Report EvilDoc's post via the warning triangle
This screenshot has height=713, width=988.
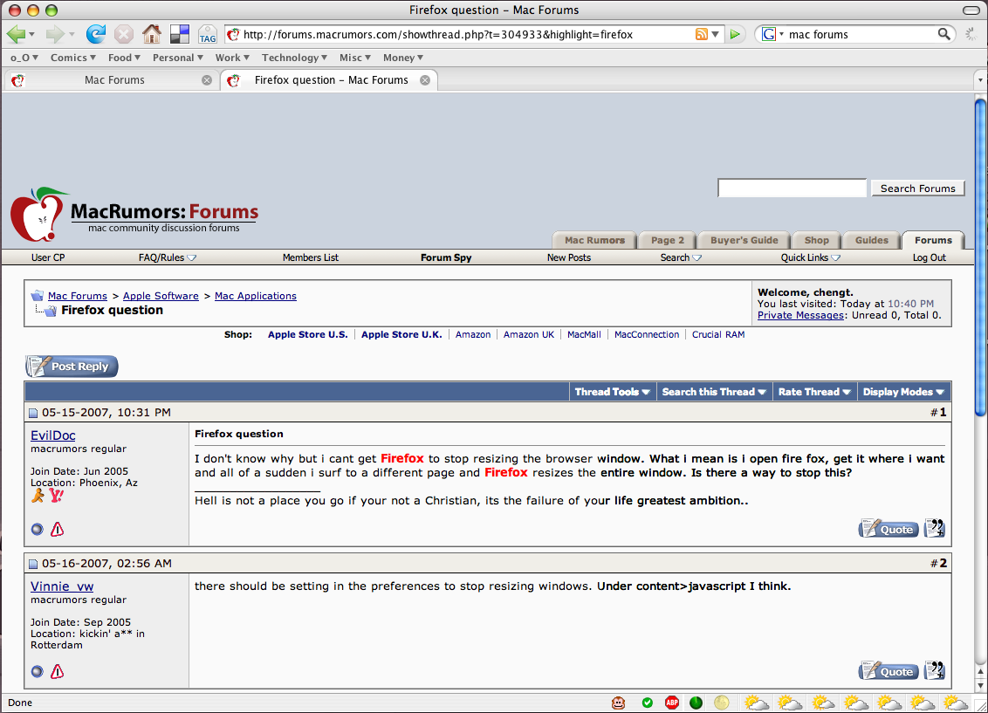[x=58, y=529]
